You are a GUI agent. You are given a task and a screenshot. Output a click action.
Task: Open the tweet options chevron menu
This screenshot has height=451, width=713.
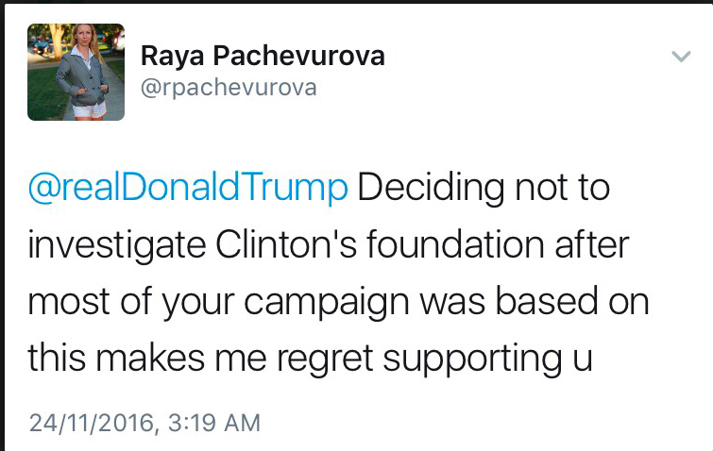680,58
